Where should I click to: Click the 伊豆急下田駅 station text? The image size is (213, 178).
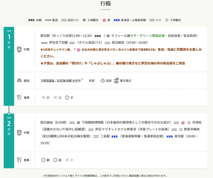[59, 42]
